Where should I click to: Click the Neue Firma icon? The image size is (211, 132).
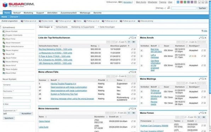click(x=4, y=39)
